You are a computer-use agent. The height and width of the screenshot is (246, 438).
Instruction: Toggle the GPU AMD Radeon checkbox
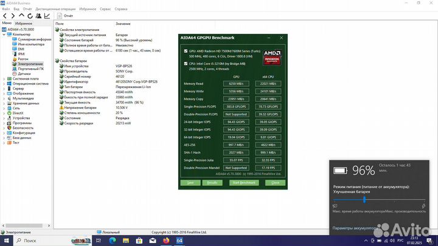(x=186, y=51)
